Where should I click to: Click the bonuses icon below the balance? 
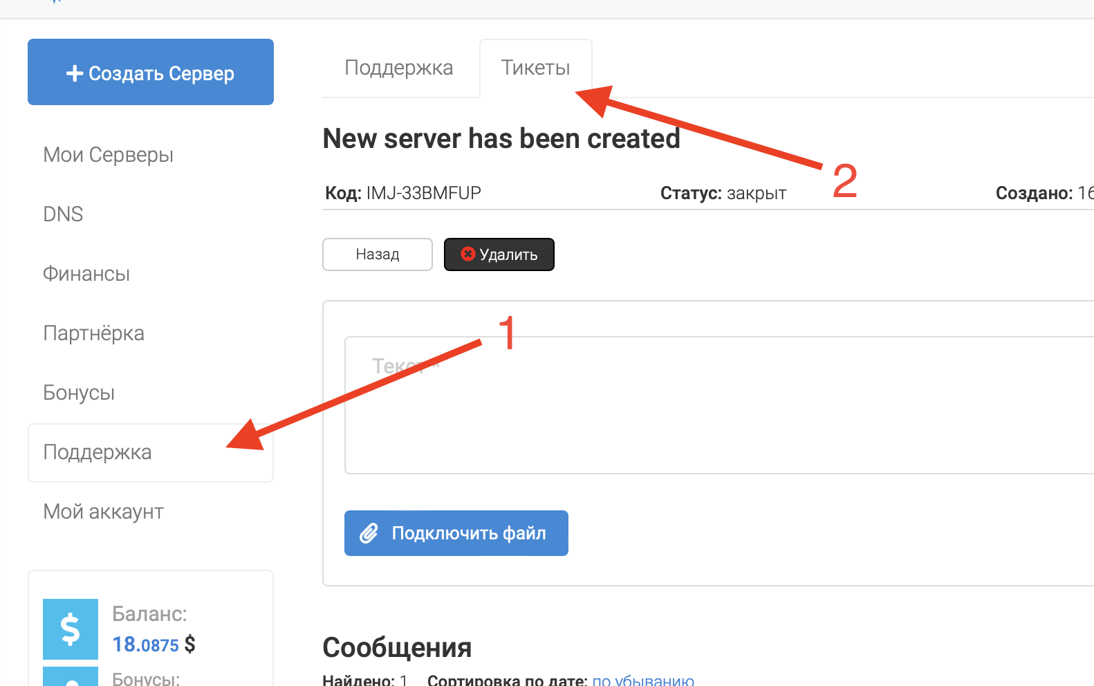(x=71, y=678)
